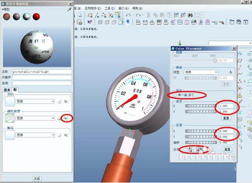
Task: Select the shaded display style icon
Action: (121, 22)
